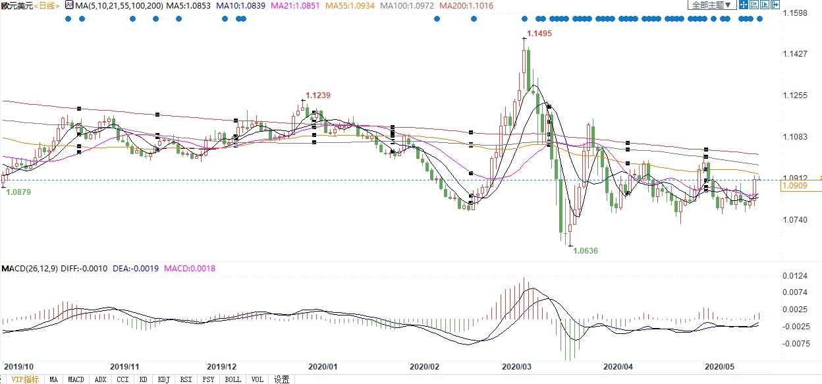Screen dimensions: 822x384
Task: Switch to the KDJ indicator tab
Action: click(x=163, y=379)
